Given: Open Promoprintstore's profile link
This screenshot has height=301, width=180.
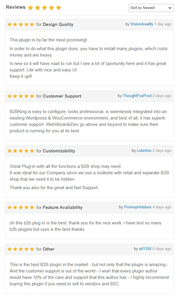Looking at the screenshot, I should coord(138,207).
